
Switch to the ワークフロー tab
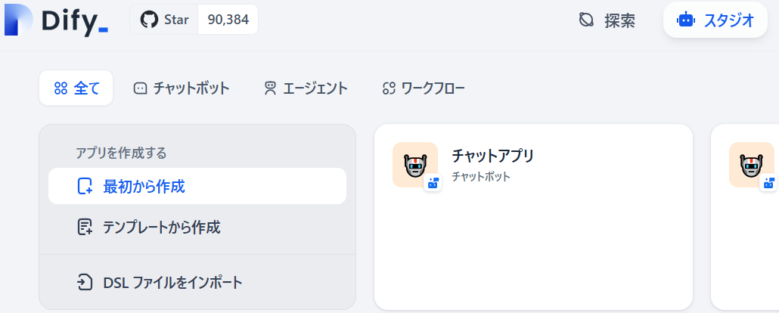[424, 88]
